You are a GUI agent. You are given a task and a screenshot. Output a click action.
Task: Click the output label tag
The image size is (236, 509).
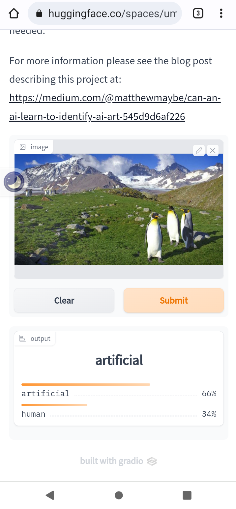[x=35, y=339]
